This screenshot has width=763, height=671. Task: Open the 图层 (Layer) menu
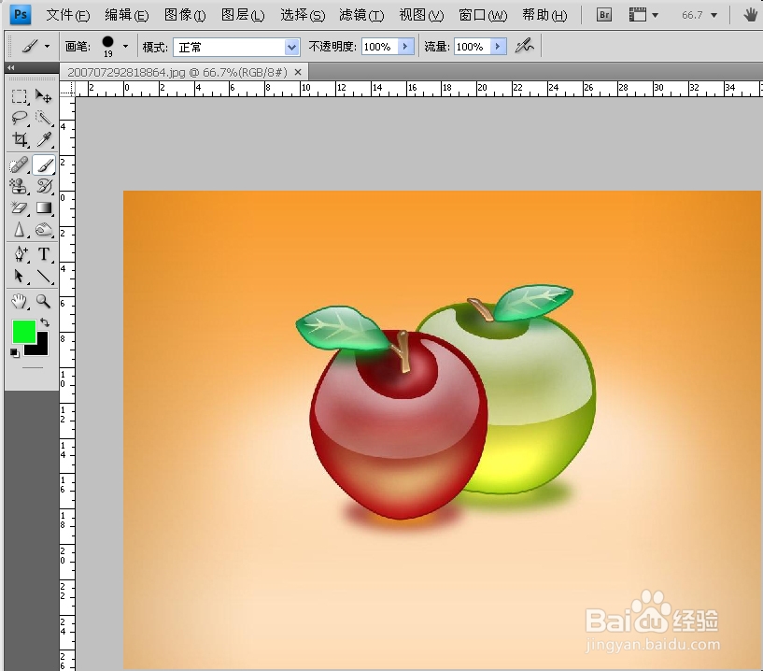[x=243, y=16]
